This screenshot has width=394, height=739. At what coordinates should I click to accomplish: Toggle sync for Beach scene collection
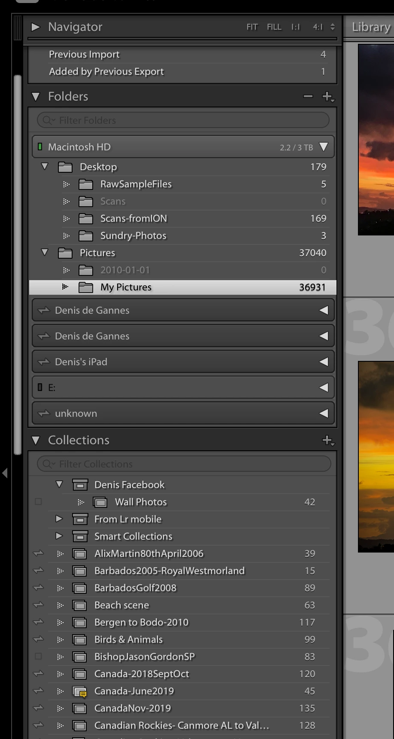tap(39, 605)
